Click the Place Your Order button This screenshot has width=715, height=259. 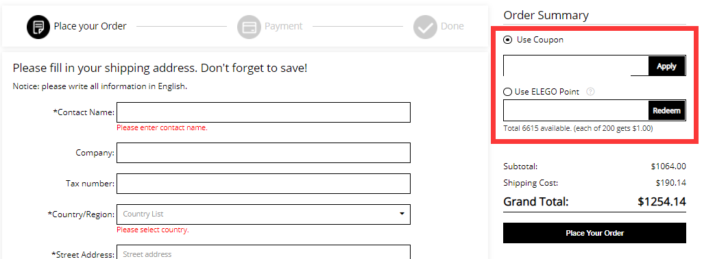coord(594,233)
